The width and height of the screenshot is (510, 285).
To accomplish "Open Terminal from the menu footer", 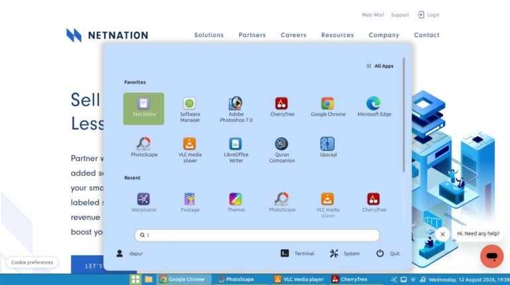I will [x=297, y=253].
